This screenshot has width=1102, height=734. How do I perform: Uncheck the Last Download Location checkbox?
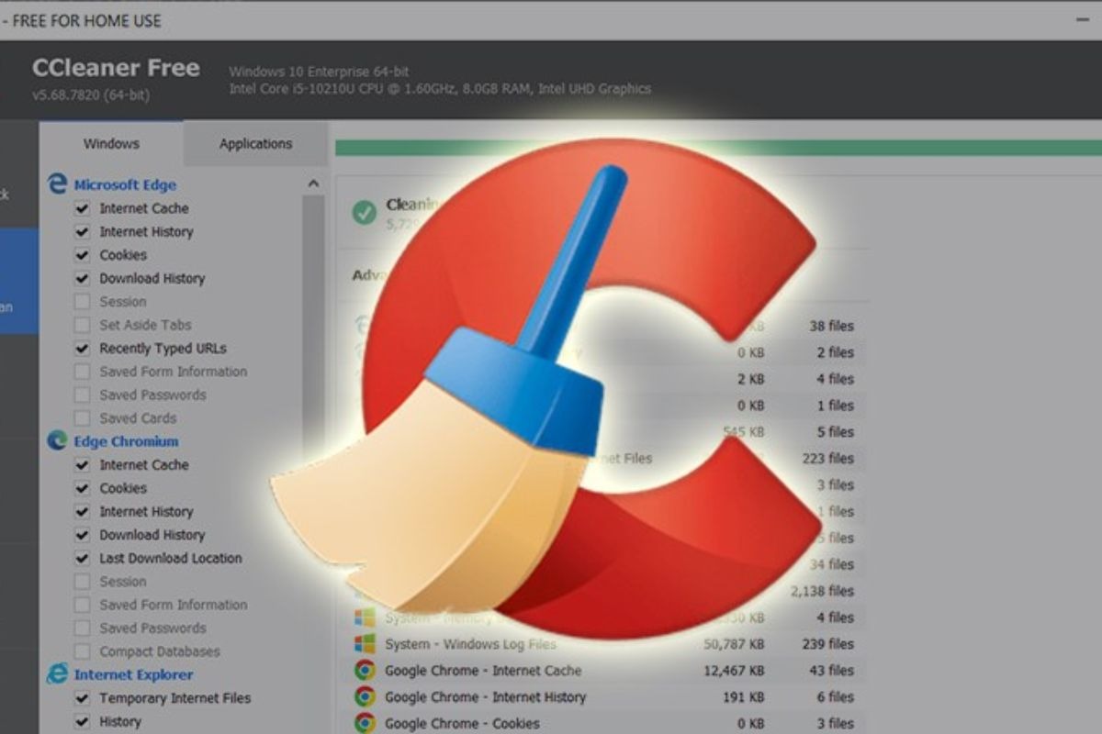[82, 558]
